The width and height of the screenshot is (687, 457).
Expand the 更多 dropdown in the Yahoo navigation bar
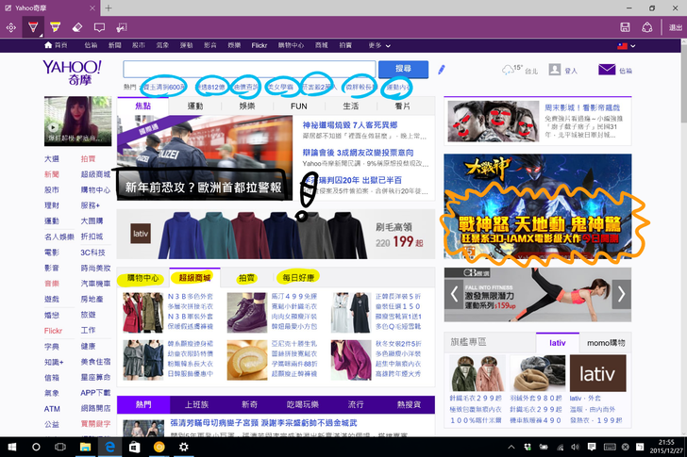click(378, 45)
